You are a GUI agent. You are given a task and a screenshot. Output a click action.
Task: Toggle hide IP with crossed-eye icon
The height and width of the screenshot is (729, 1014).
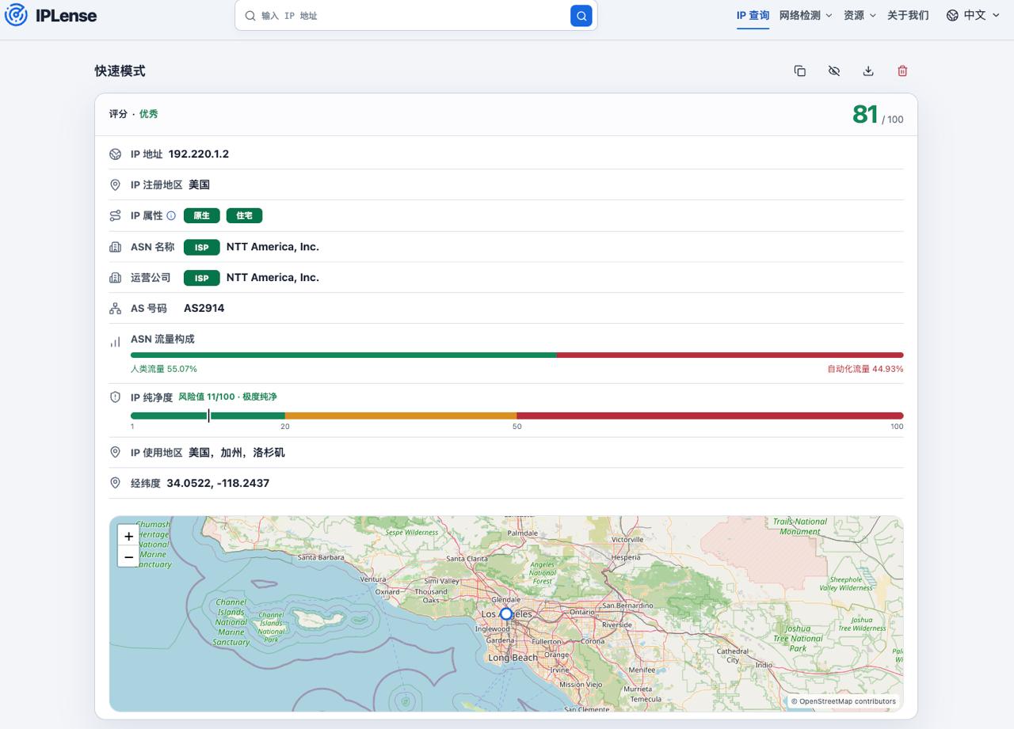click(x=834, y=71)
